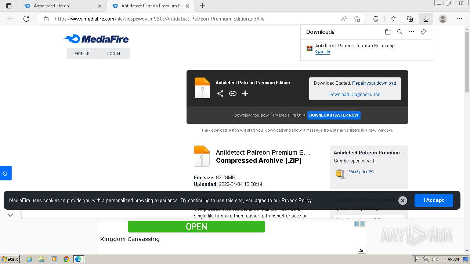Add this page to favorites
This screenshot has width=470, height=264.
357,19
